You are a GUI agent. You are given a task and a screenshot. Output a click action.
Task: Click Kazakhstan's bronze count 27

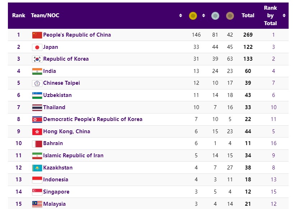(x=230, y=168)
